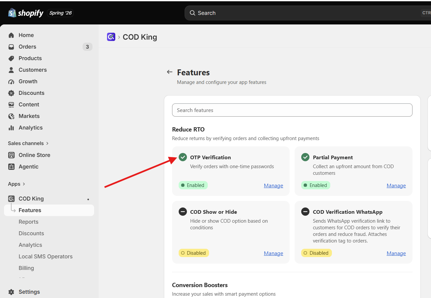Open the Manage link for COD Verification WhatsApp

[x=396, y=253]
